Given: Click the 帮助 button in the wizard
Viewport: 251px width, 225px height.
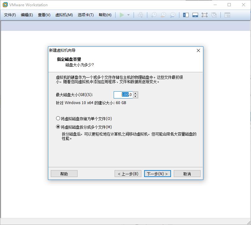Looking at the screenshot, I should (64, 174).
